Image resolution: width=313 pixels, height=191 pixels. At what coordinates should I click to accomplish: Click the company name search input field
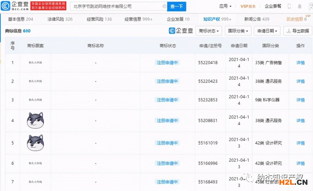pyautogui.click(x=115, y=7)
